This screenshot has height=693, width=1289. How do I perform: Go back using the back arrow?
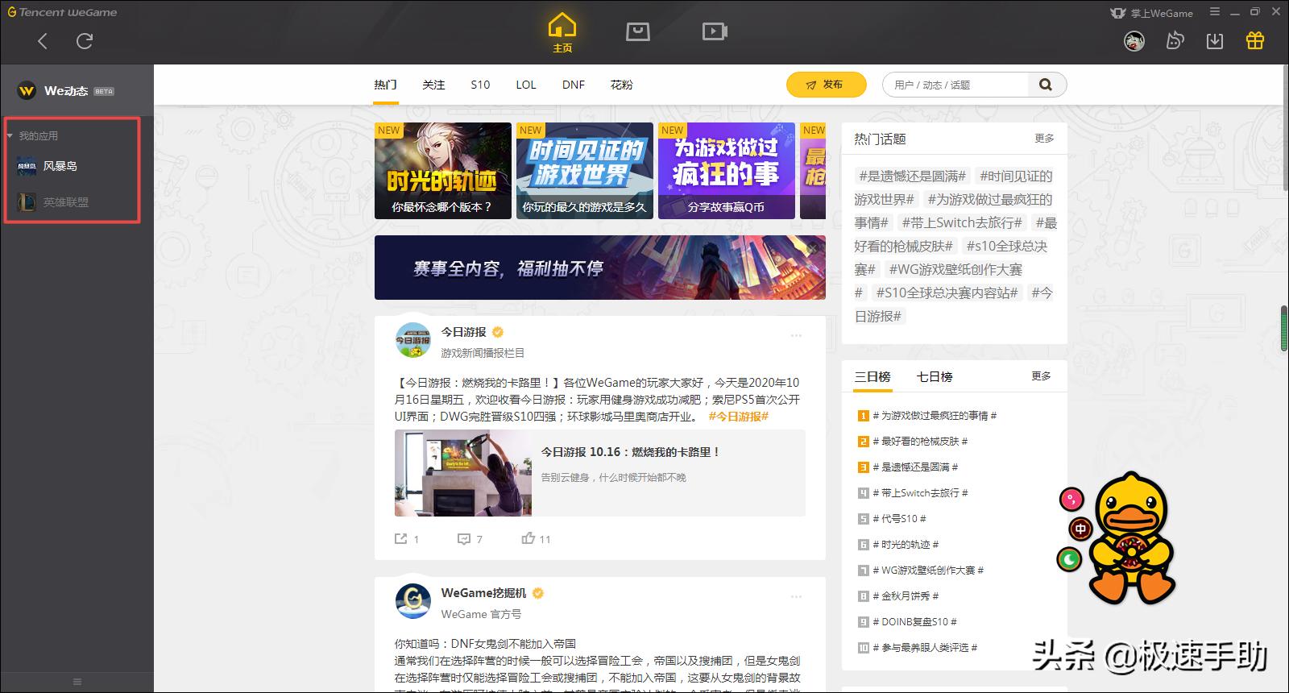pos(43,41)
